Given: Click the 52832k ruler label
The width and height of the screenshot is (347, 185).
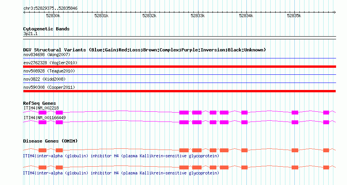Looking at the screenshot, I should (149, 16).
